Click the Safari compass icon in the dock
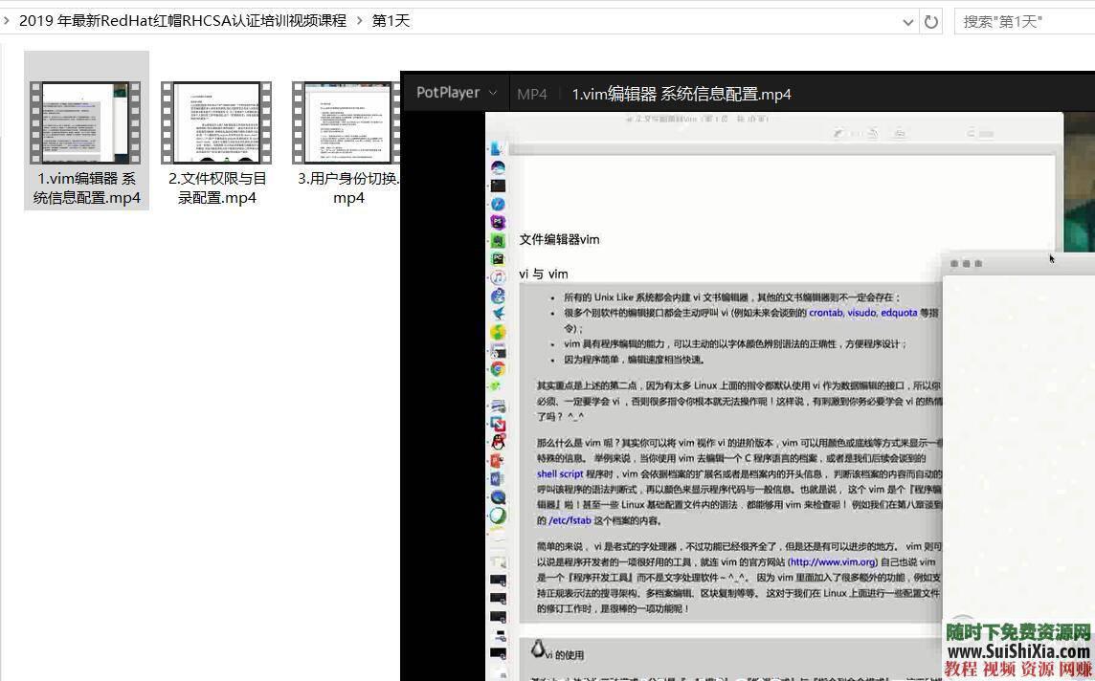This screenshot has height=681, width=1095. pos(500,203)
